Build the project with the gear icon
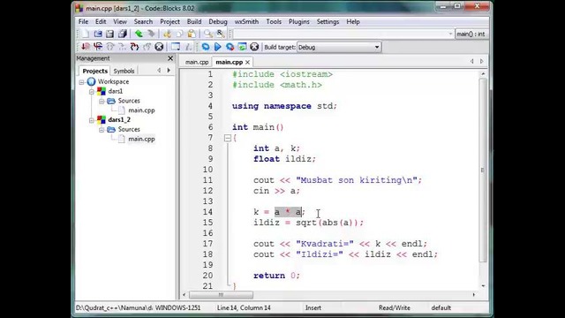This screenshot has height=318, width=565. pyautogui.click(x=206, y=47)
